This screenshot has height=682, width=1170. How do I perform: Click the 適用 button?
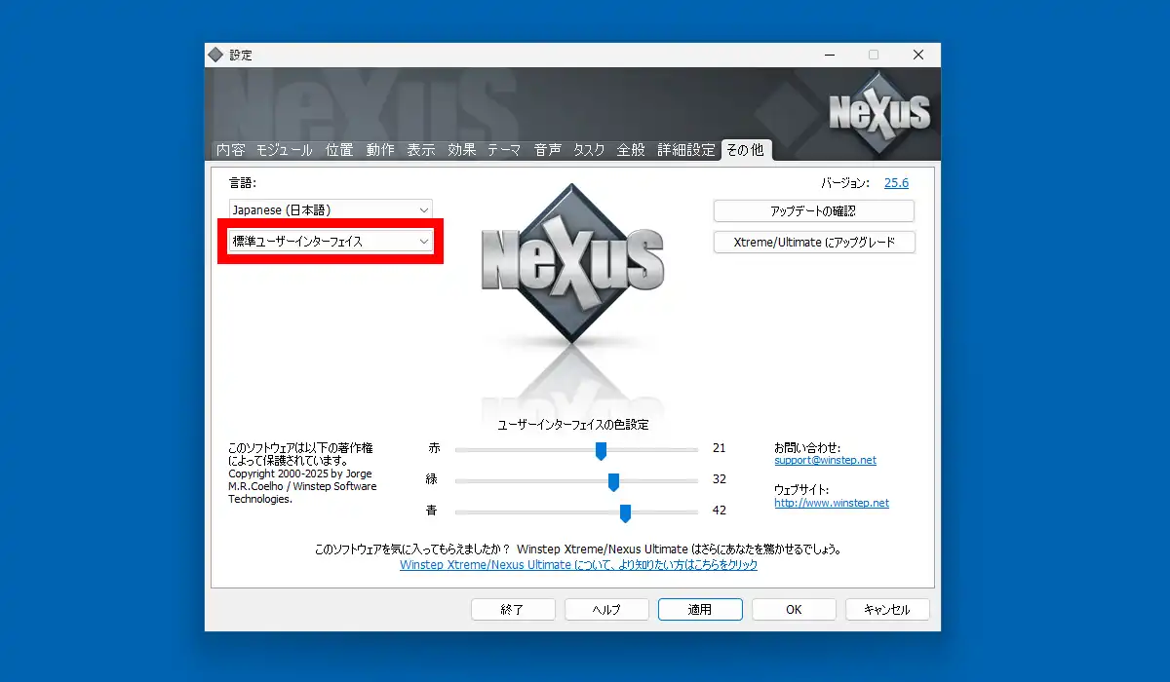[700, 609]
